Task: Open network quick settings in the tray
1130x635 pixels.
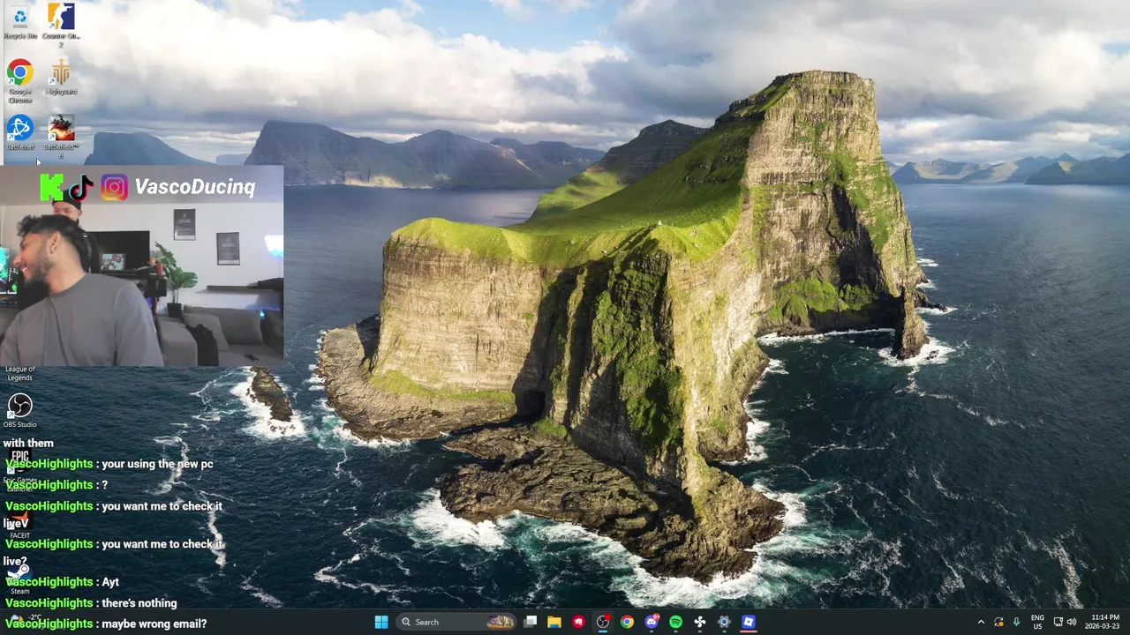Action: tap(1058, 622)
